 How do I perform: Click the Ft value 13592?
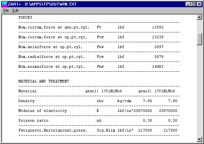(158, 27)
